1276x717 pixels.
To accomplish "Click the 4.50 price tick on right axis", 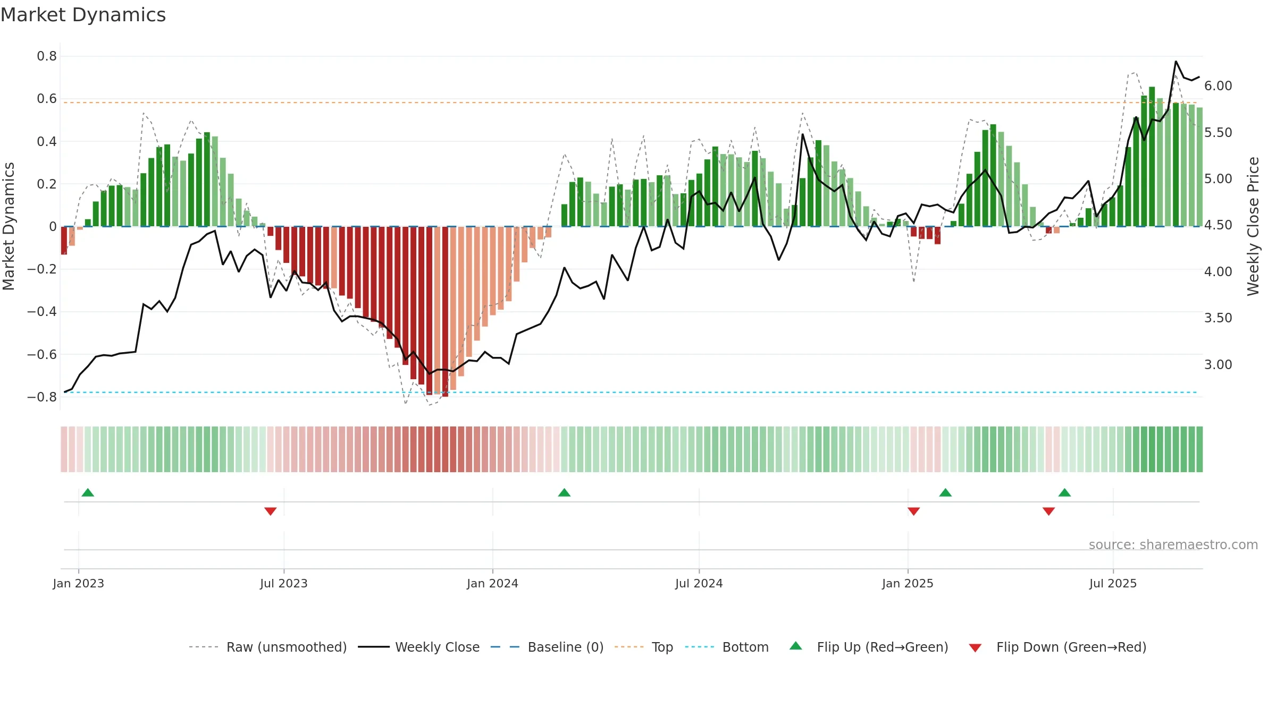I will tap(1219, 225).
